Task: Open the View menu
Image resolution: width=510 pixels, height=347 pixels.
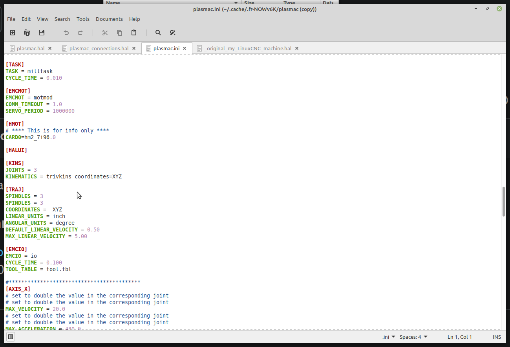Action: click(43, 19)
